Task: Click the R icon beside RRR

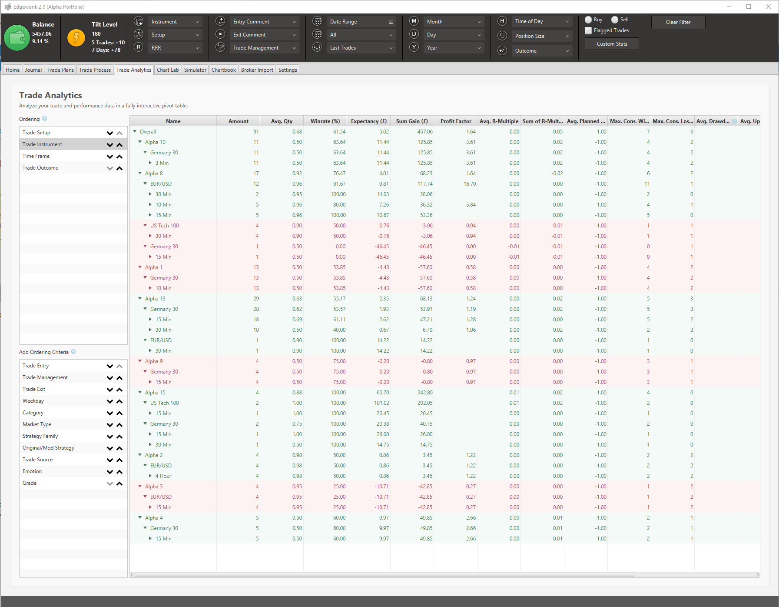Action: point(139,47)
